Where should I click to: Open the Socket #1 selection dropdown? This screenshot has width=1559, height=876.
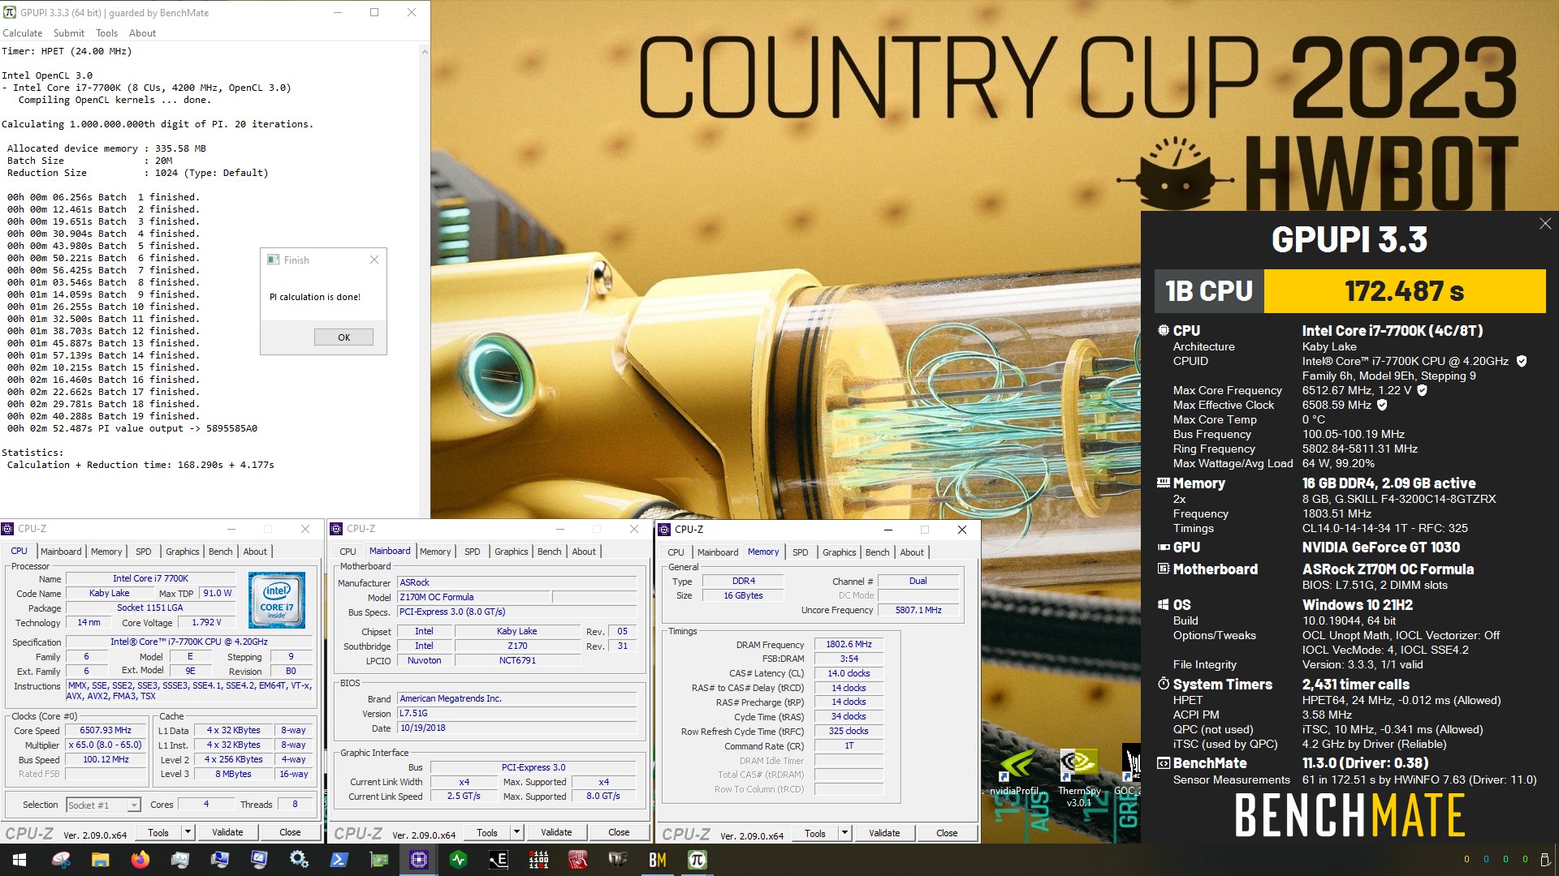103,805
